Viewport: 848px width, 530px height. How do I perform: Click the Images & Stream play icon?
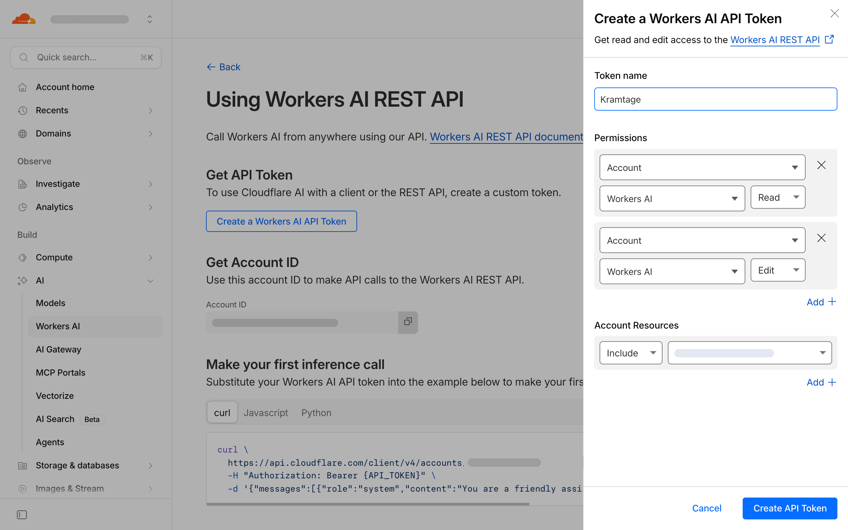click(x=23, y=489)
